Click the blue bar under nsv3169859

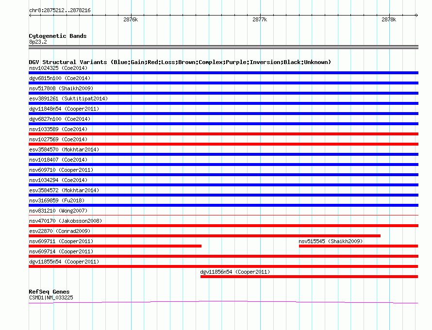coord(223,205)
